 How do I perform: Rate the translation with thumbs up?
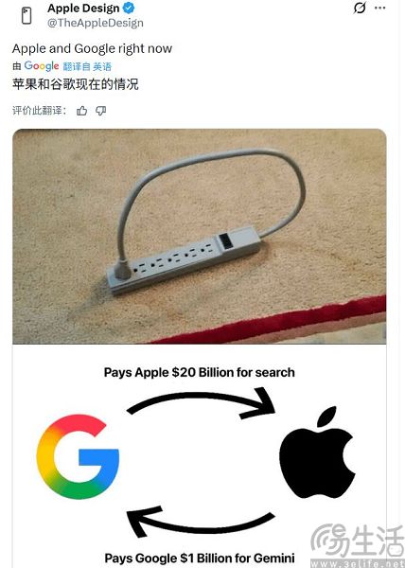click(81, 111)
